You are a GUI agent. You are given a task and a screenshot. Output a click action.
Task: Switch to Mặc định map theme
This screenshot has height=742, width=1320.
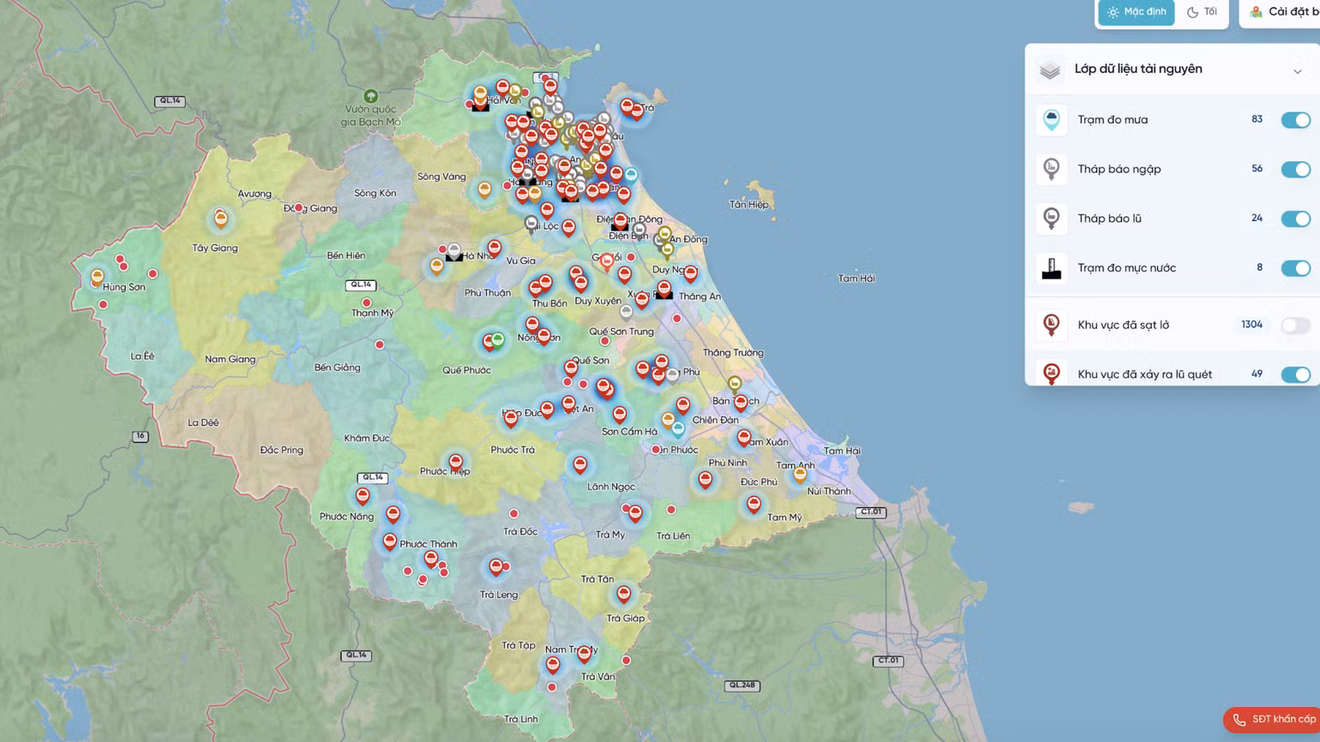pos(1137,12)
